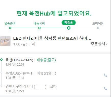Click the 배송시작 step label

39,23
